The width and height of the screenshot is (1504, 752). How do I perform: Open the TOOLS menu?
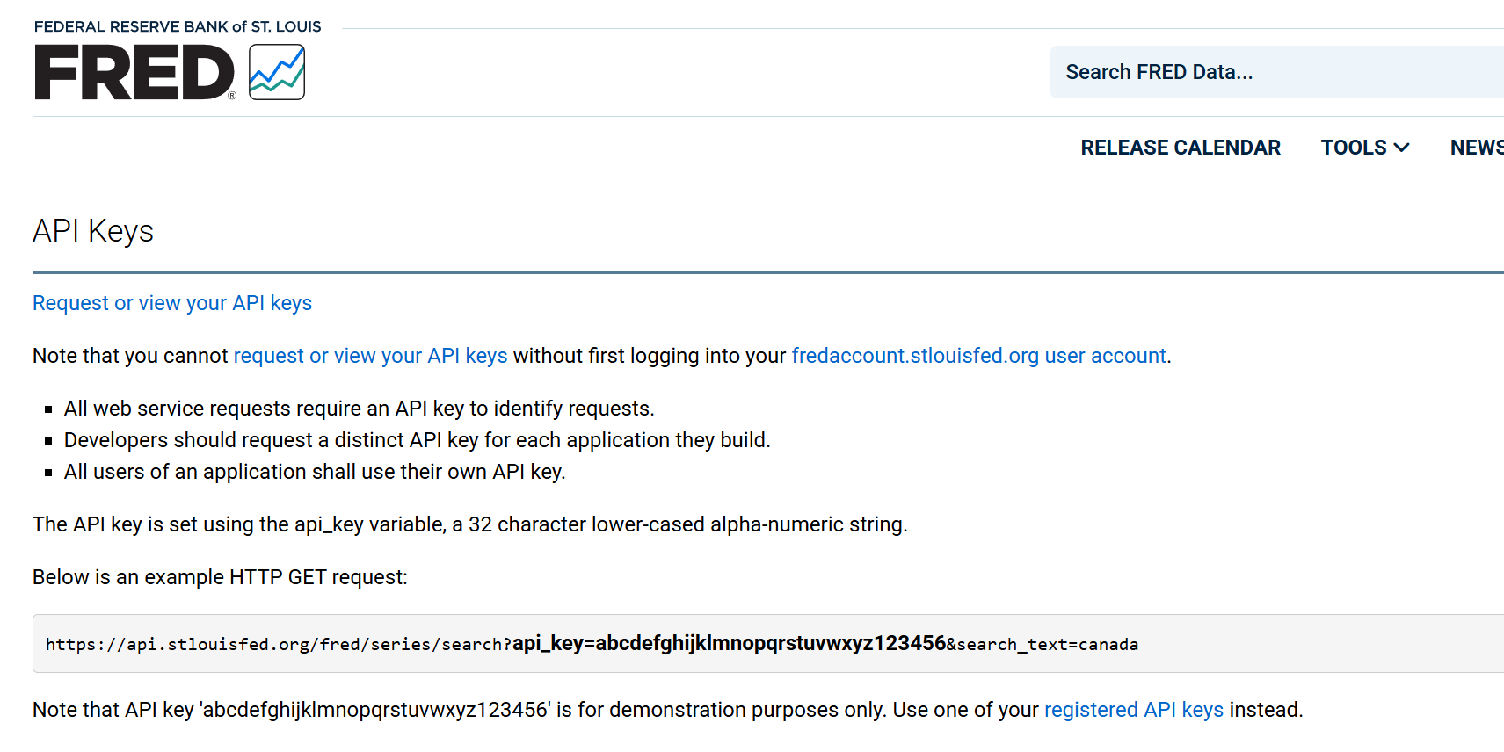coord(1353,148)
